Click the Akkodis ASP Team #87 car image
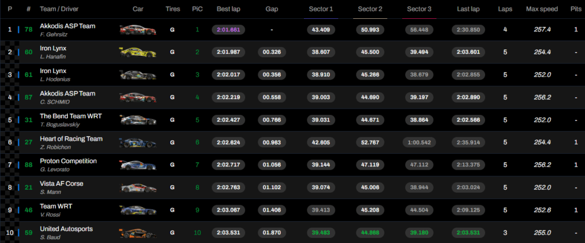Screen dimensions: 585x243 138,97
